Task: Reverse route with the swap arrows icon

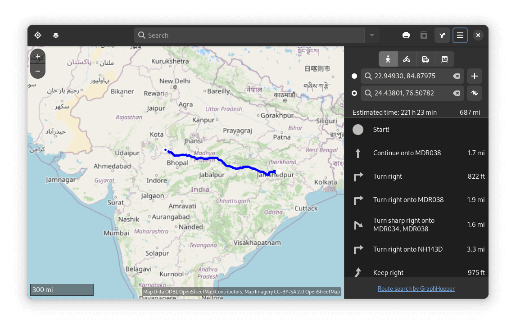Action: (x=474, y=93)
